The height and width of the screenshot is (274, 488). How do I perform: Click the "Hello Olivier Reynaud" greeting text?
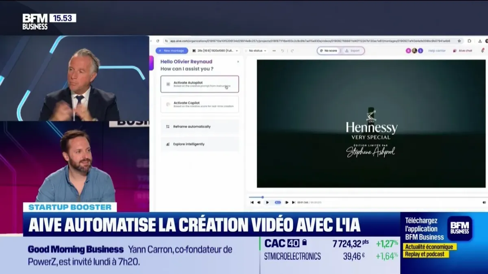186,62
